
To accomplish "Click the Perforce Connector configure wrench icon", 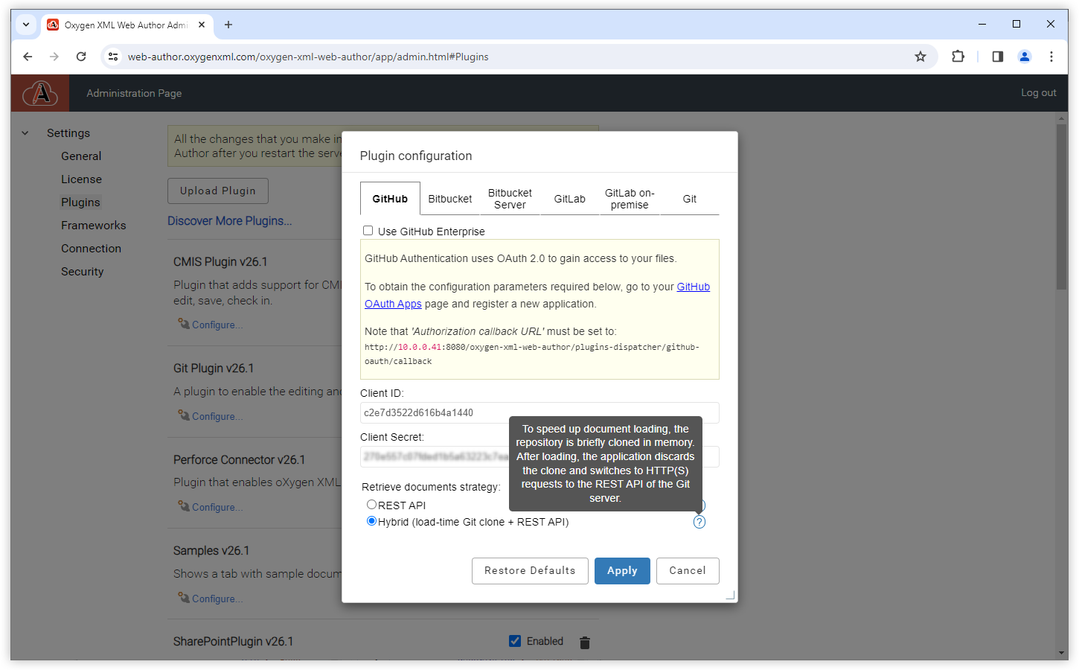I will 183,506.
